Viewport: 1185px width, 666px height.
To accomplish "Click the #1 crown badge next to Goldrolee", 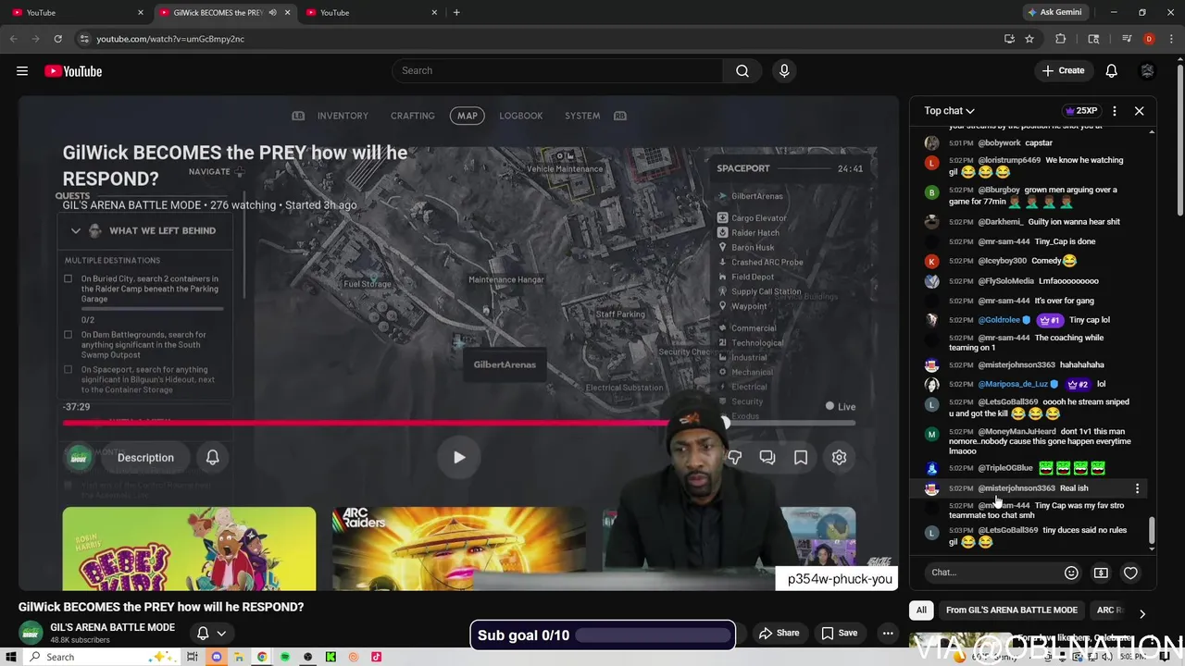I will [1049, 320].
